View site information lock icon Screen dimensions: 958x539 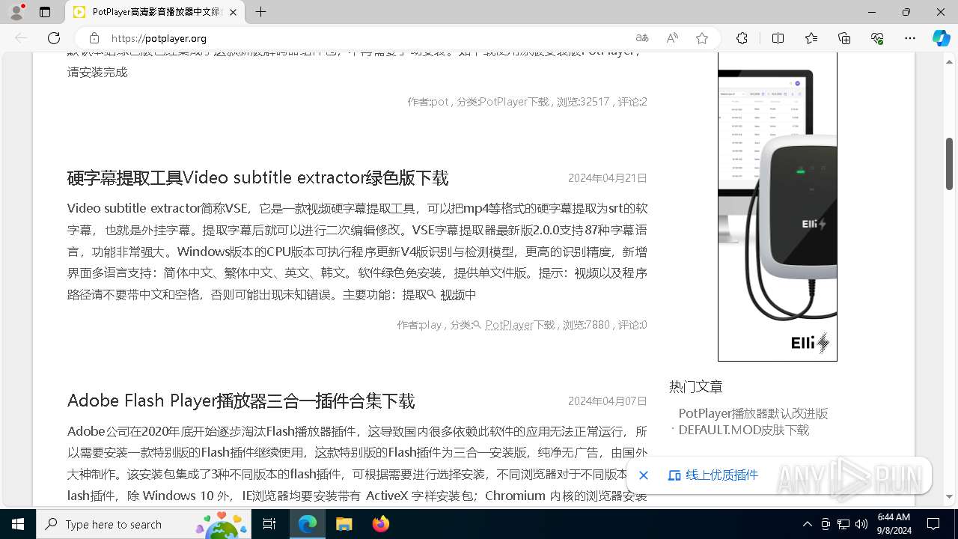click(94, 38)
